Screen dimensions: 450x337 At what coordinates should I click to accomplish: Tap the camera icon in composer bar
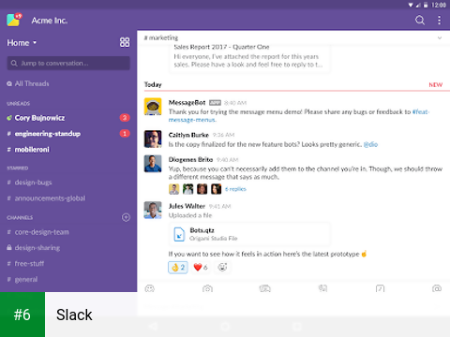pyautogui.click(x=207, y=288)
